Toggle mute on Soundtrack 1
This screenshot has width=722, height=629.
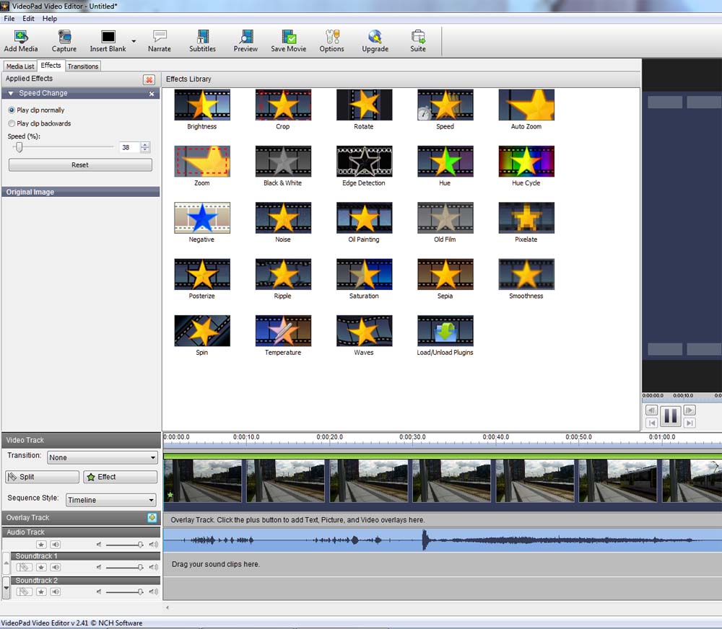(x=56, y=568)
